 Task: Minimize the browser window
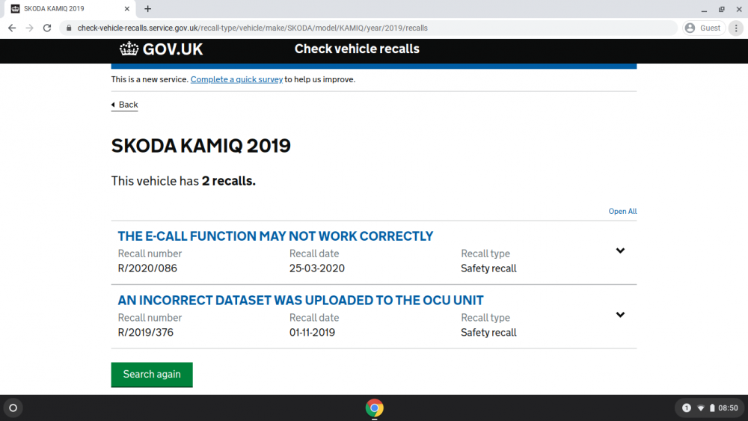(x=704, y=9)
